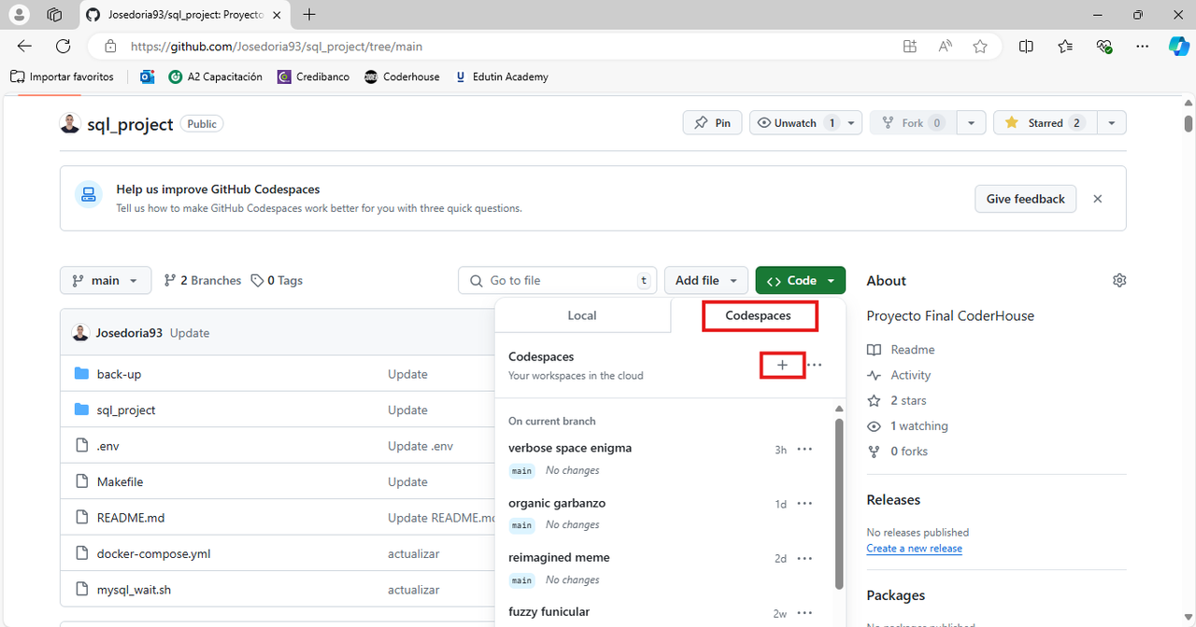This screenshot has height=627, width=1196.
Task: Open the sql_project folder
Action: click(x=126, y=410)
